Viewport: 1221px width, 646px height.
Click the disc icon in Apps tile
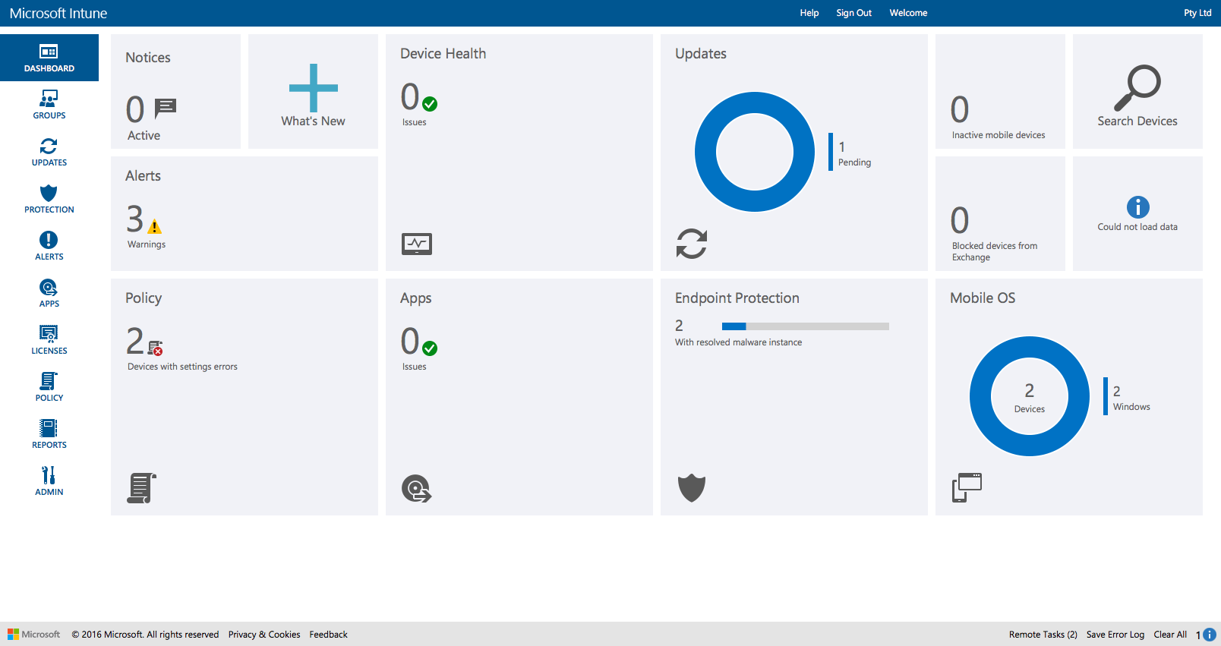(417, 488)
